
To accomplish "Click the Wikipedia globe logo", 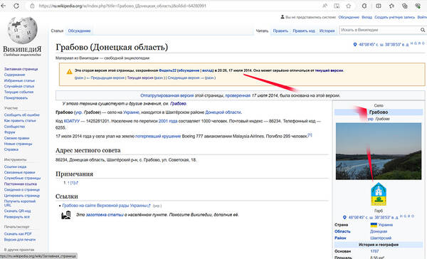I will [x=22, y=31].
